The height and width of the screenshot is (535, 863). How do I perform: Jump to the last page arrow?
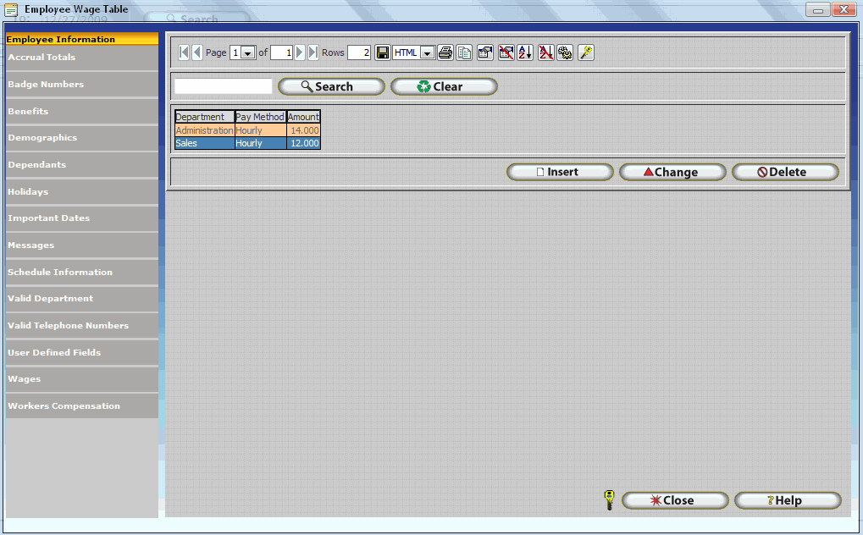[x=313, y=52]
